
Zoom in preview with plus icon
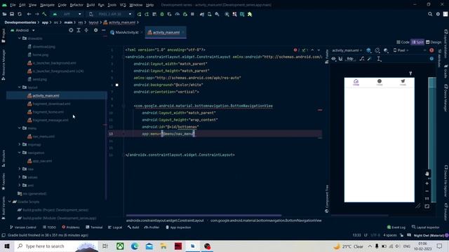coord(427,183)
